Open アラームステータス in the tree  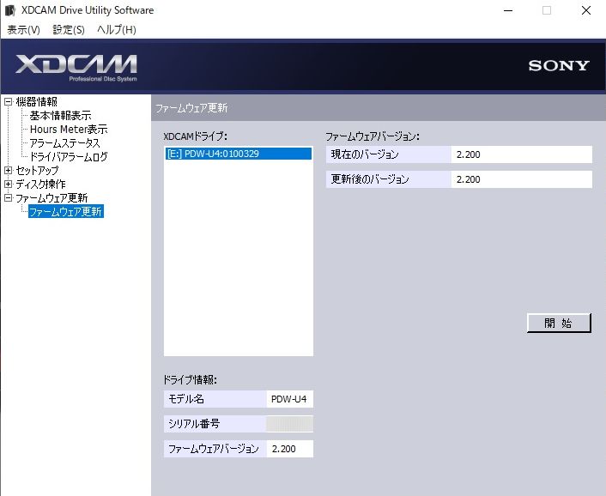coord(64,143)
